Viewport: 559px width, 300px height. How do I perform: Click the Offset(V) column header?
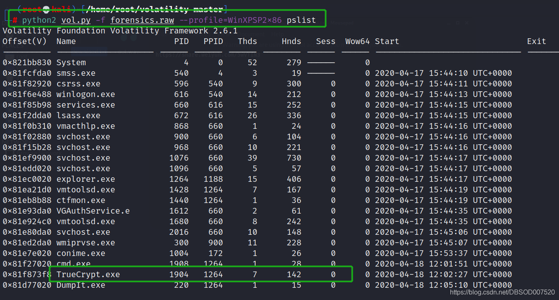24,41
